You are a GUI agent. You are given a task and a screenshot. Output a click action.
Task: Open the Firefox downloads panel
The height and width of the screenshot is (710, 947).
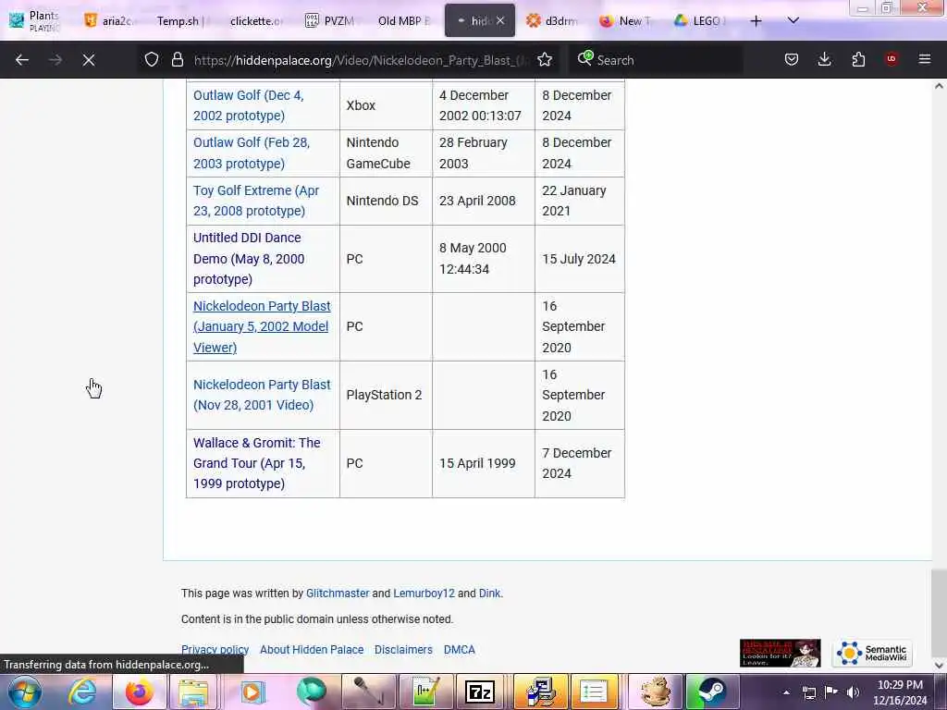coord(824,59)
